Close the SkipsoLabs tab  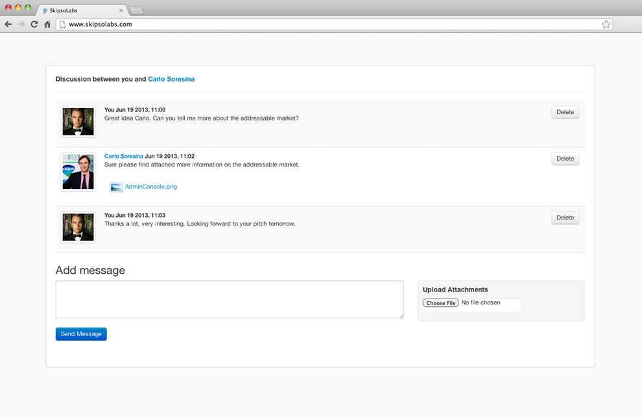(121, 10)
